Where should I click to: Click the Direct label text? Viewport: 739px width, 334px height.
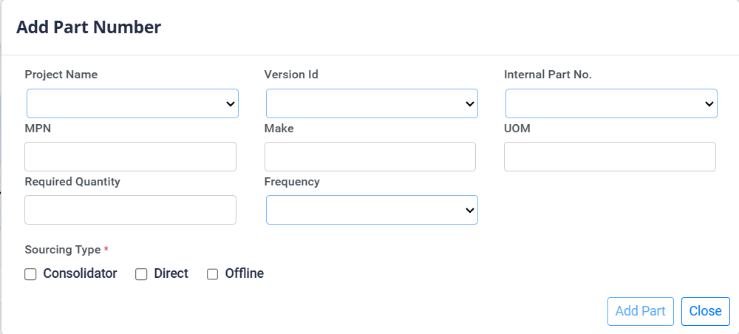click(x=171, y=273)
